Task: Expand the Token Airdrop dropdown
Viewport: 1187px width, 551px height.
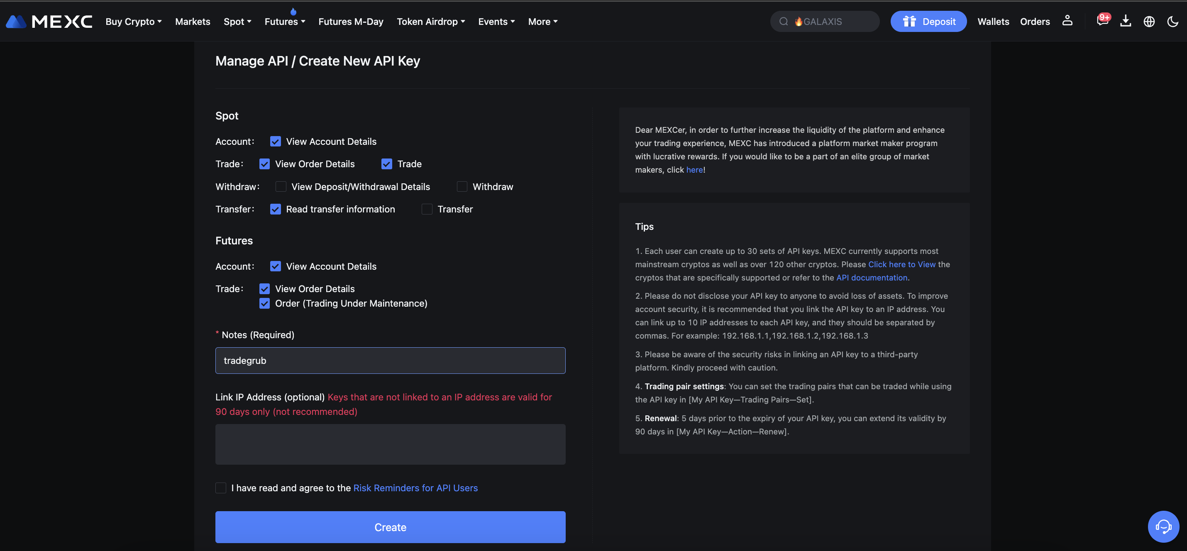Action: pos(429,21)
